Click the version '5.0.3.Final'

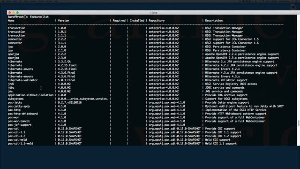[67, 80]
